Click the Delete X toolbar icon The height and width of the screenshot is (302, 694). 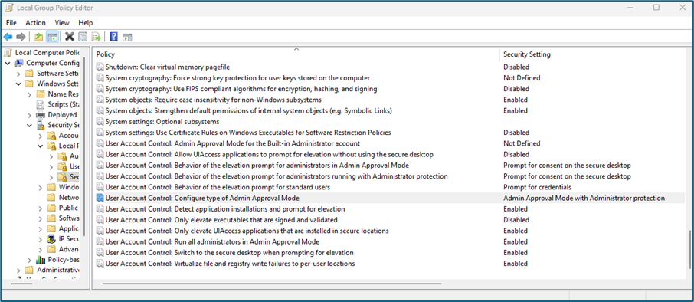pyautogui.click(x=70, y=37)
